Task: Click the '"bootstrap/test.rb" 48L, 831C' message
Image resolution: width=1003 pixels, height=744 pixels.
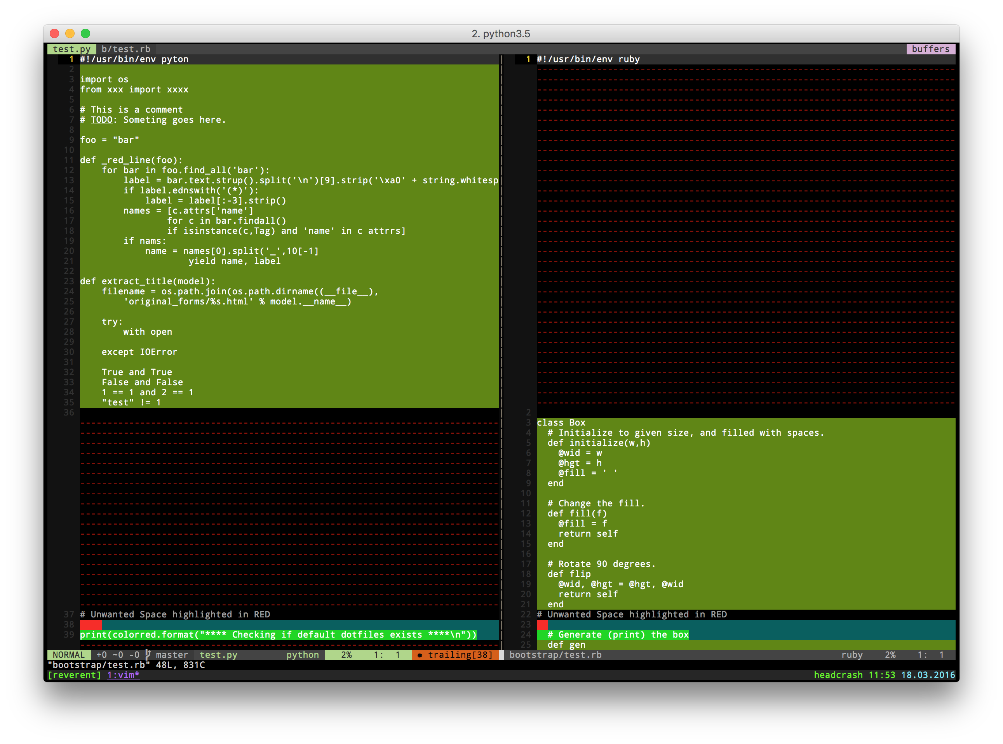Action: point(126,665)
